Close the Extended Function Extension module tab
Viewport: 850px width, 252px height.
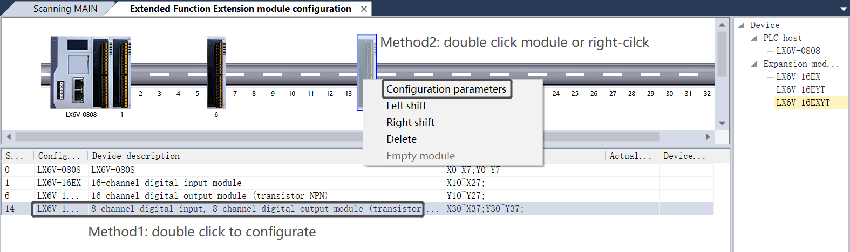tap(364, 9)
